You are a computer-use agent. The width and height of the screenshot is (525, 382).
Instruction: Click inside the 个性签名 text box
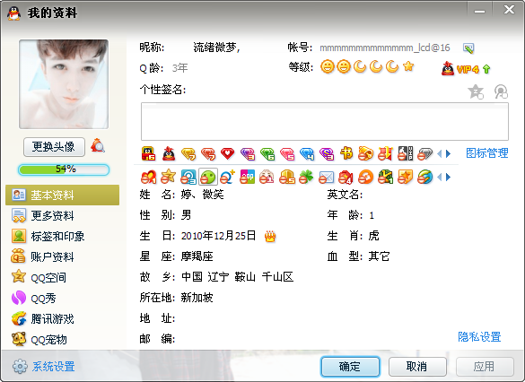tap(325, 121)
